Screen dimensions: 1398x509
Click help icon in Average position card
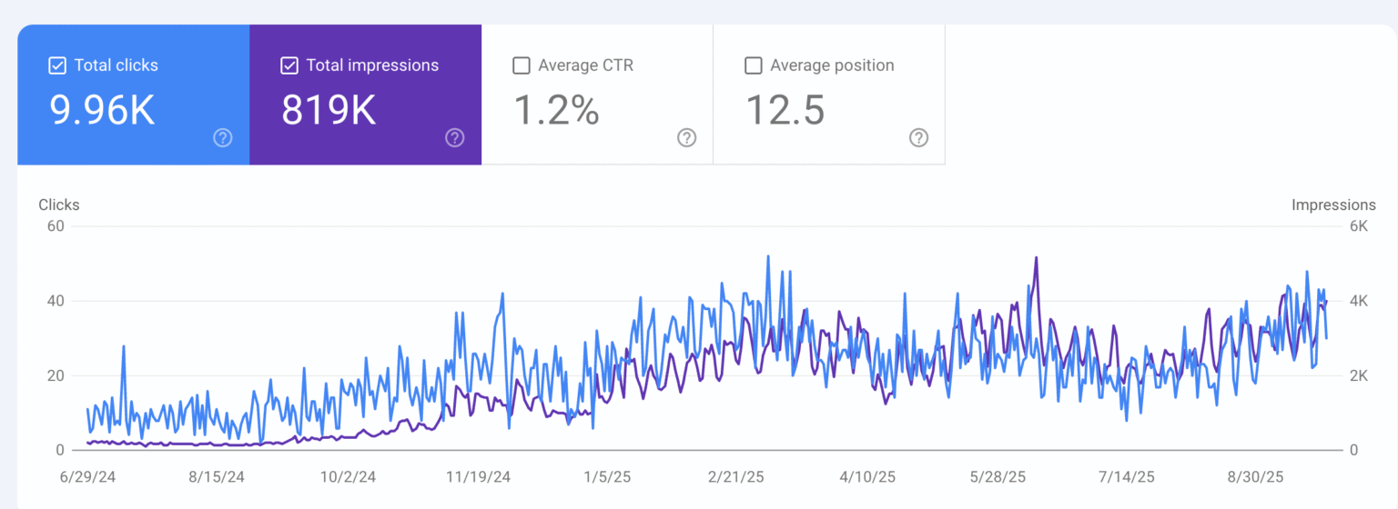[919, 137]
